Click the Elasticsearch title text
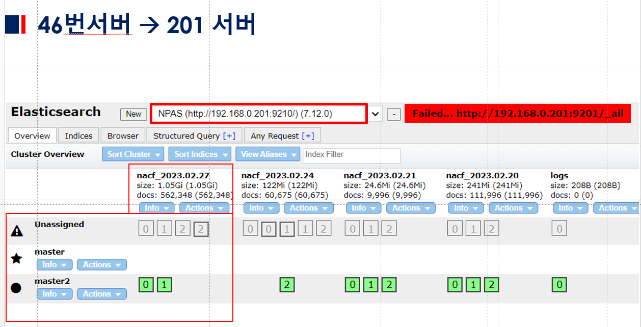Image resolution: width=641 pixels, height=327 pixels. click(56, 112)
